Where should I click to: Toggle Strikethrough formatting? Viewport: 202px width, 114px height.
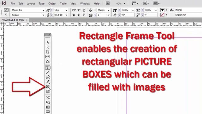84,15
